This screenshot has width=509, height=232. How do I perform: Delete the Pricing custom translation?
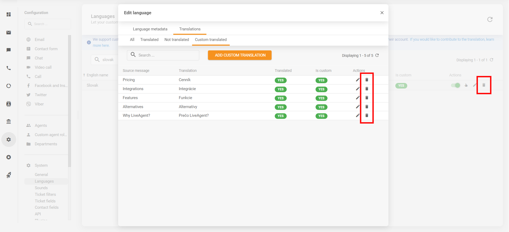tap(367, 80)
